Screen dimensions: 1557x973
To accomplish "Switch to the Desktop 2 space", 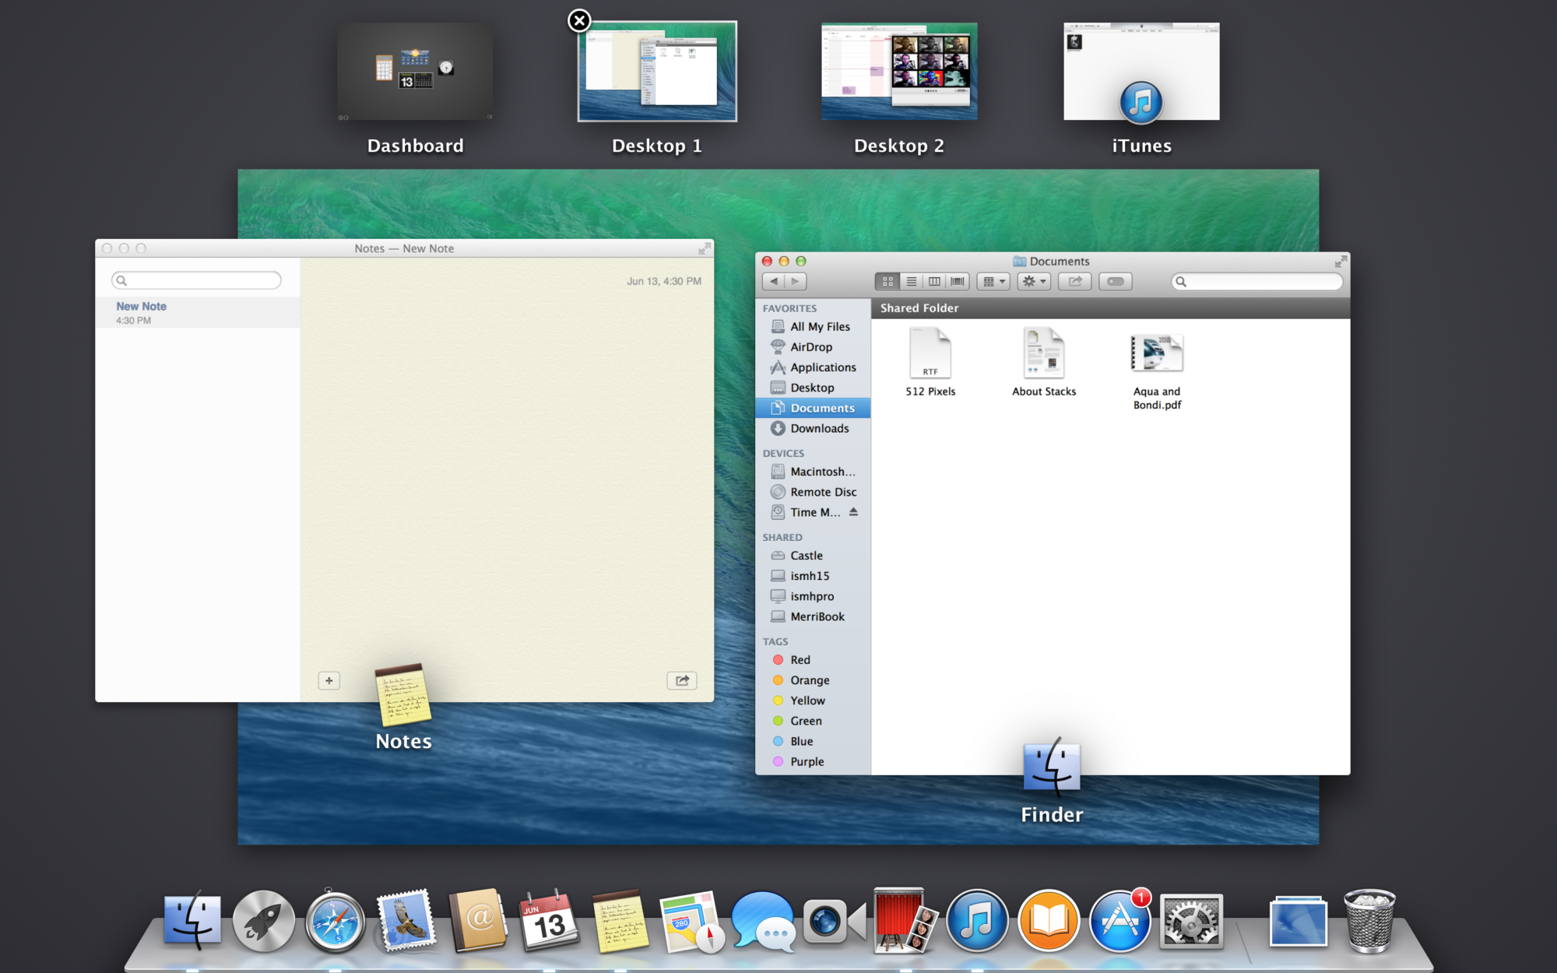I will coord(899,72).
